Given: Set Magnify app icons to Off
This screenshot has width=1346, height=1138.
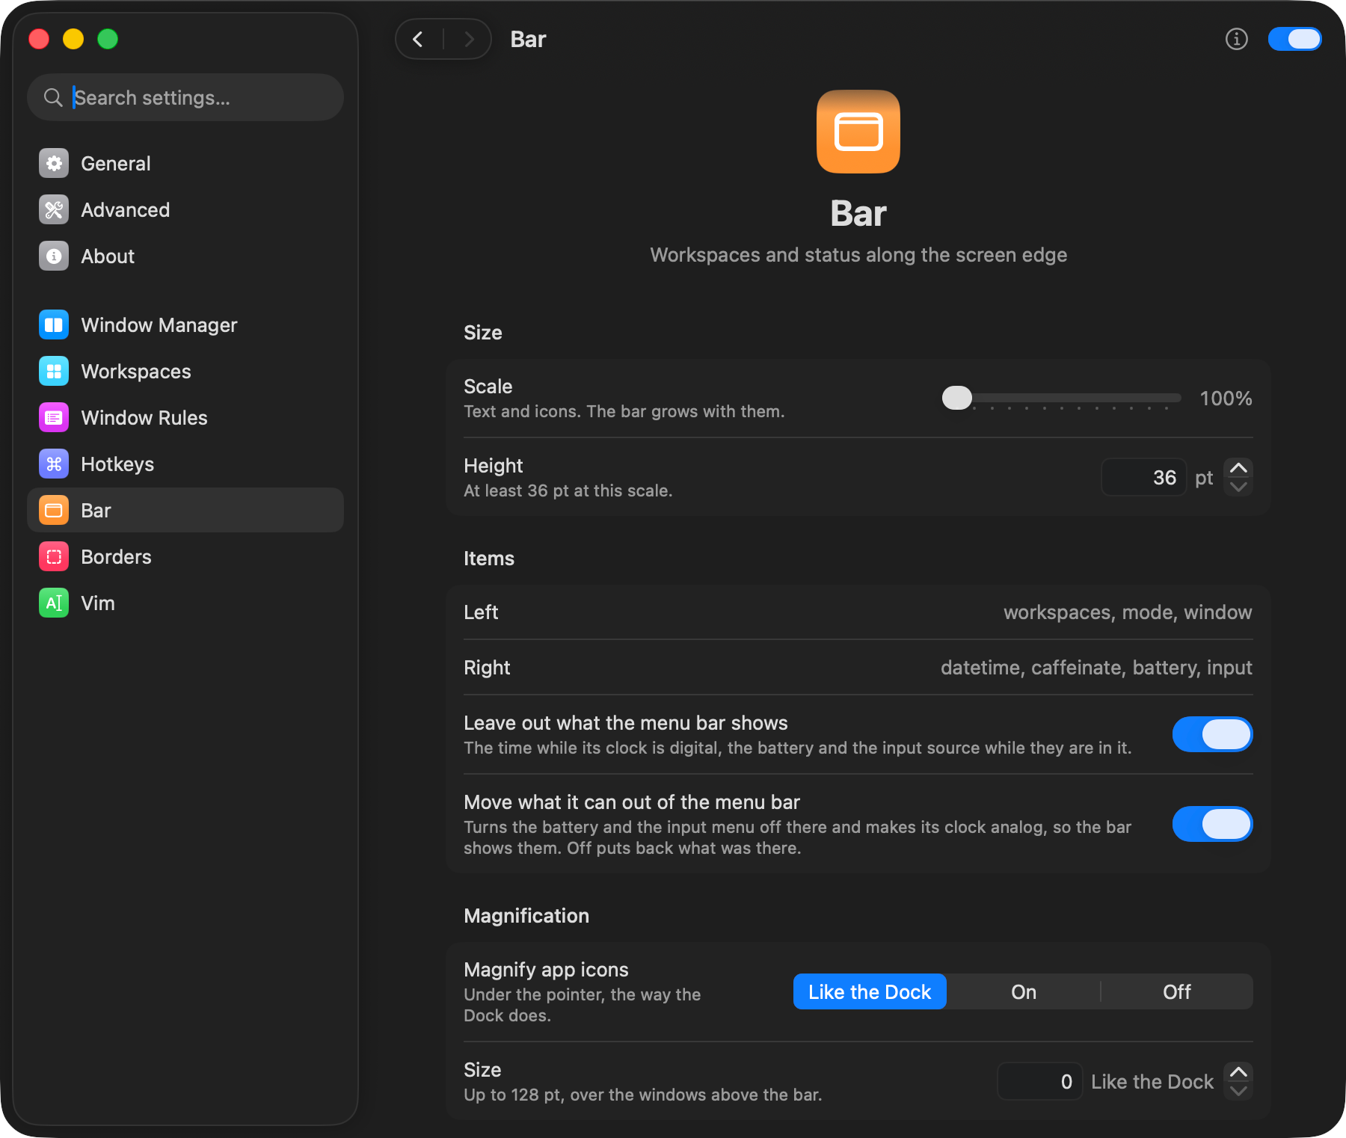Looking at the screenshot, I should pos(1177,991).
